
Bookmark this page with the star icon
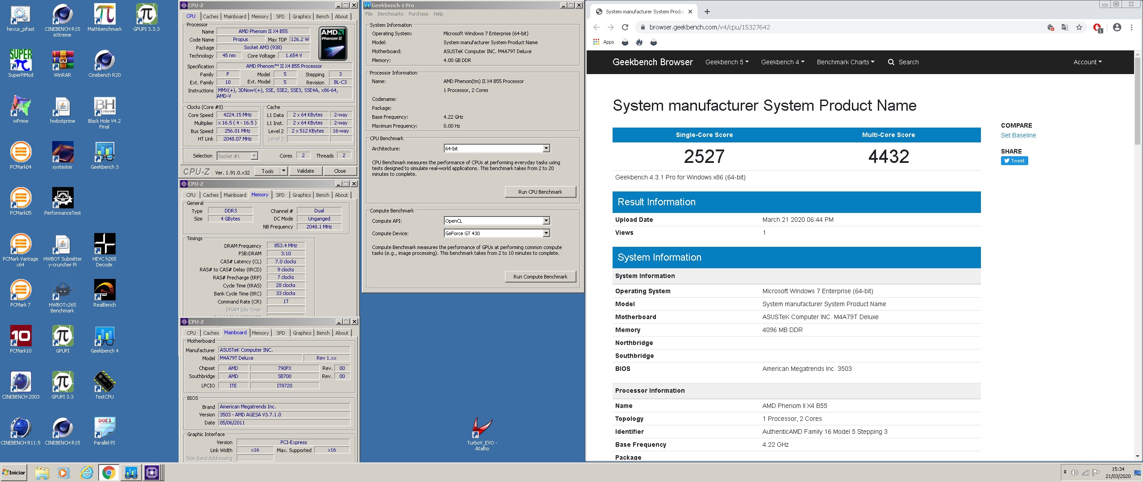click(1079, 27)
